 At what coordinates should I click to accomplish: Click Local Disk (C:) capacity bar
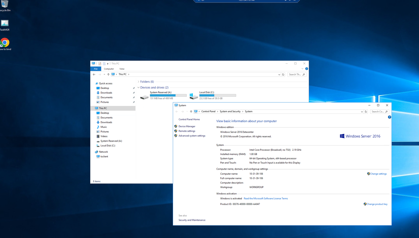218,95
